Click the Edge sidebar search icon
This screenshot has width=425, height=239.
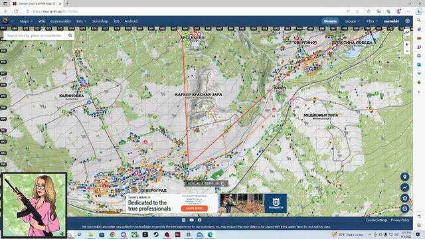[x=419, y=21]
